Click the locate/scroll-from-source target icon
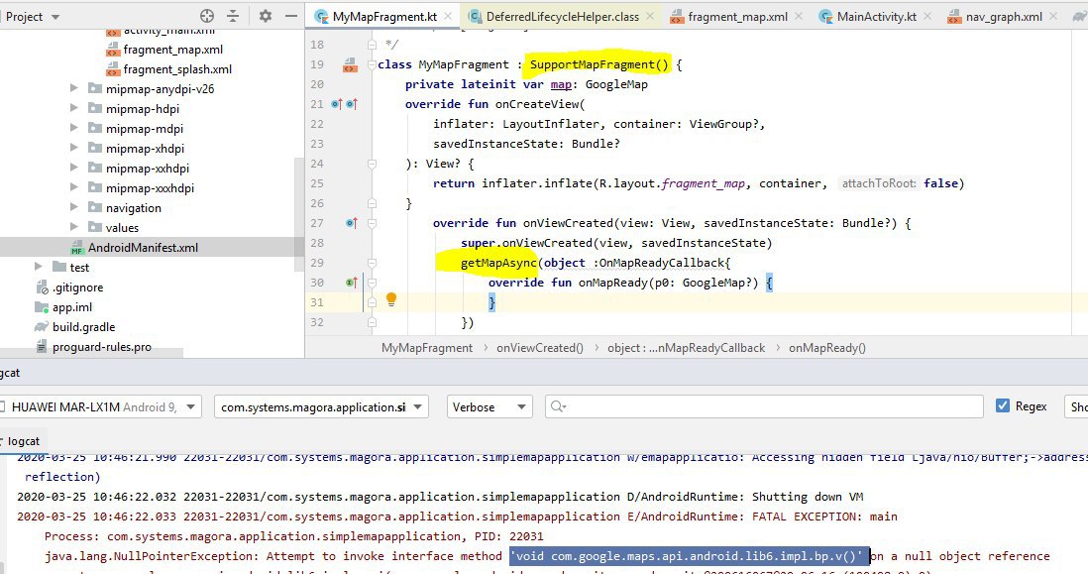 [x=207, y=15]
